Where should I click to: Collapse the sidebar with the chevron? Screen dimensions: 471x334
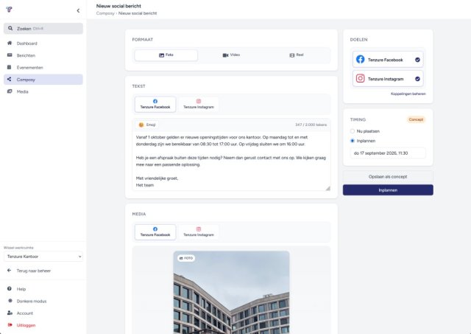click(78, 11)
